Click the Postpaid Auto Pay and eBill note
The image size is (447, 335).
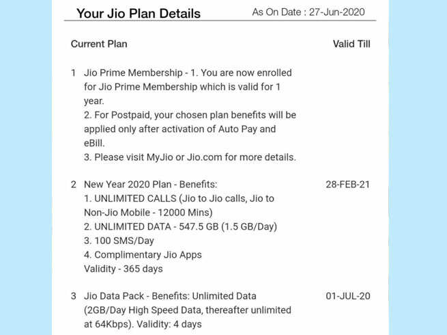tap(190, 129)
